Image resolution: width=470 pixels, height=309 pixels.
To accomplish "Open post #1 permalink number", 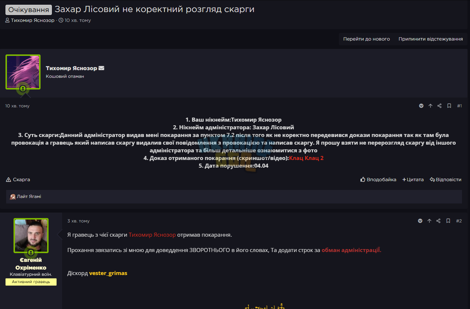I will 459,106.
